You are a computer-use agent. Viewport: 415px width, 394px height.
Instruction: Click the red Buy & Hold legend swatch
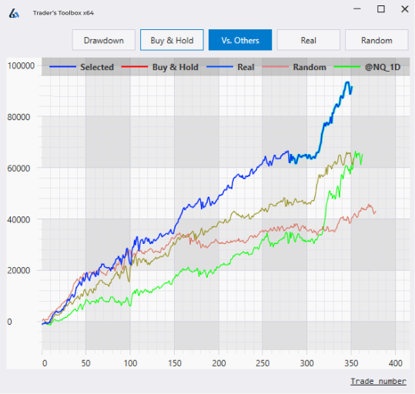point(135,67)
